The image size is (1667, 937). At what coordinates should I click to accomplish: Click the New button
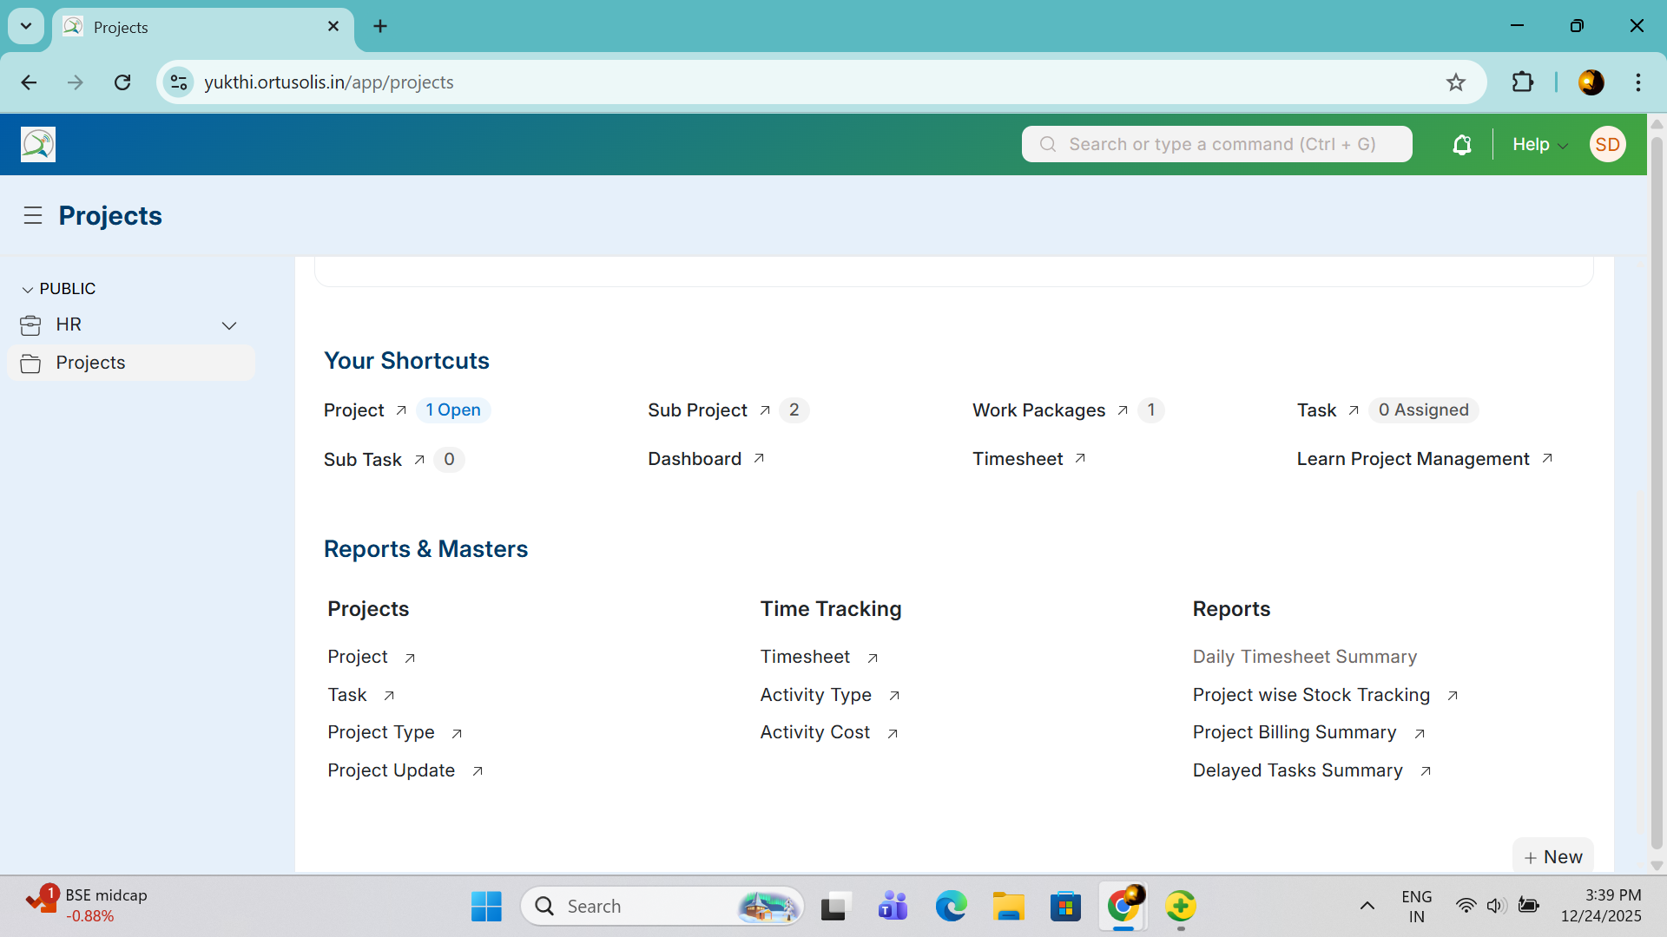click(1553, 857)
